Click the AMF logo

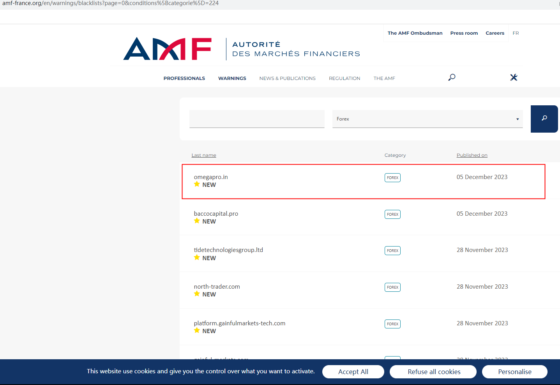point(168,49)
